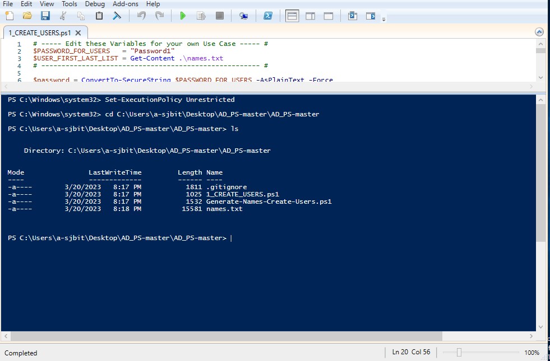Show Command Add-on tool pane icon
The width and height of the screenshot is (550, 361).
[x=371, y=16]
